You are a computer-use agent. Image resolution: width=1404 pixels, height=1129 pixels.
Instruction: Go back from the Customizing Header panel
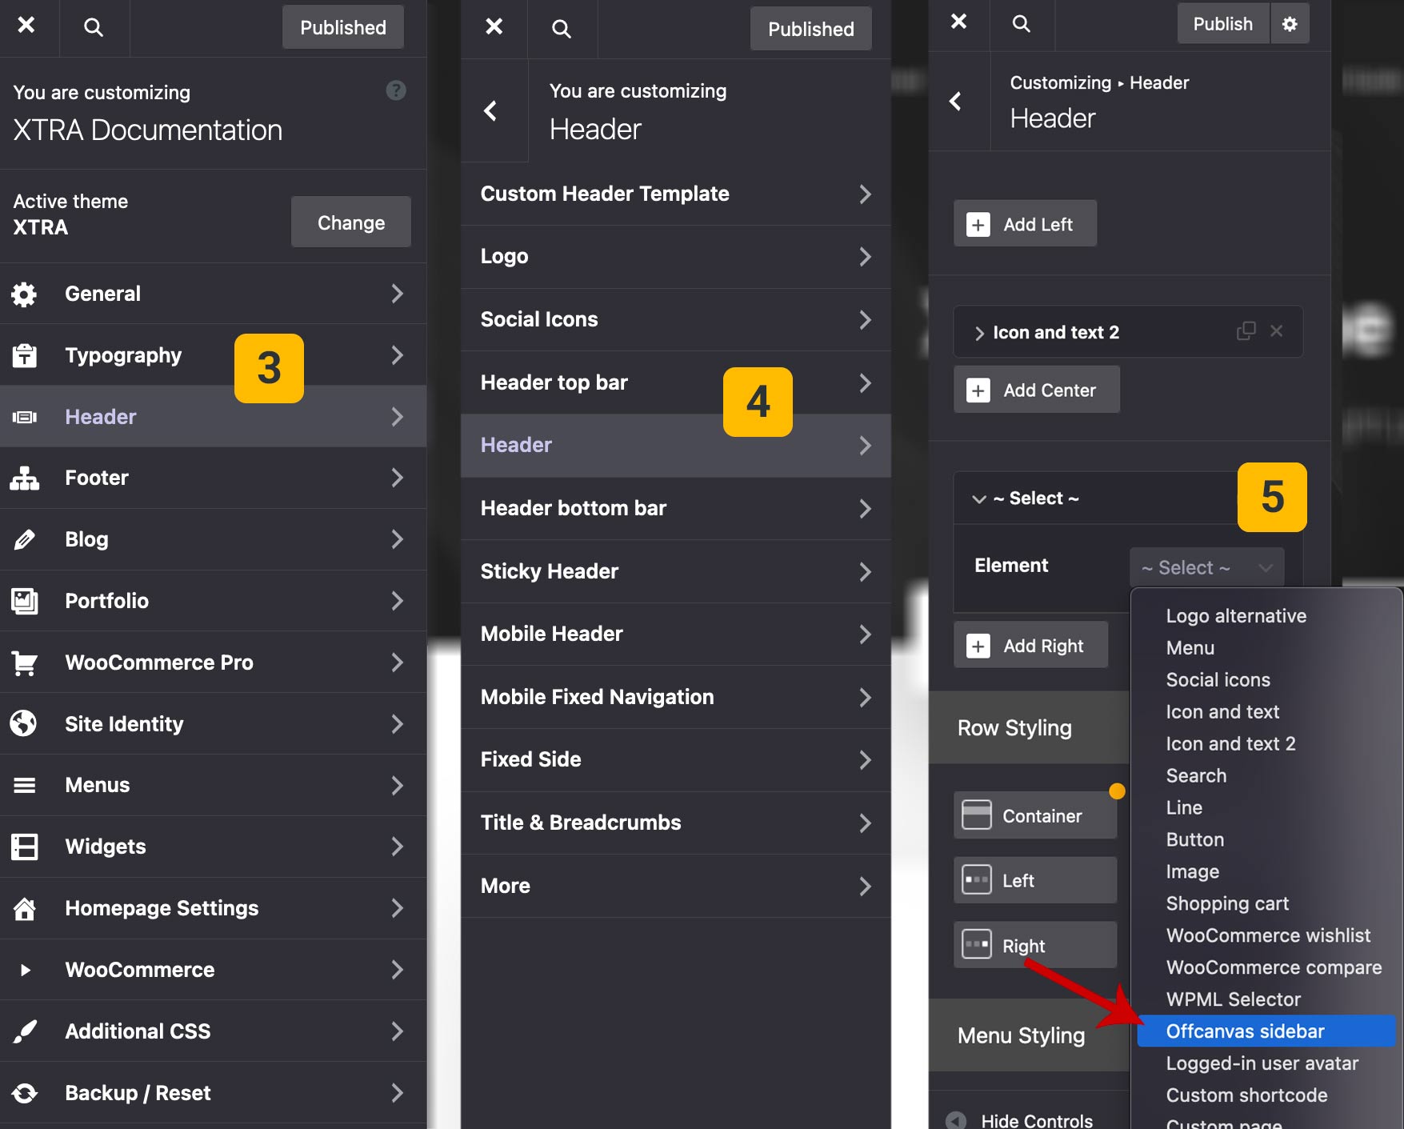tap(956, 102)
